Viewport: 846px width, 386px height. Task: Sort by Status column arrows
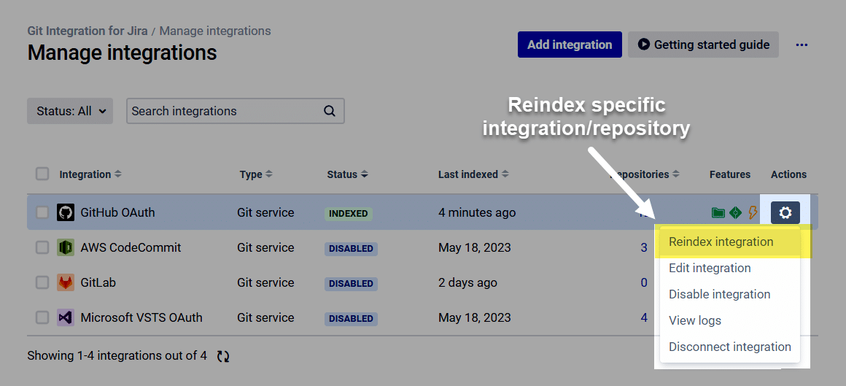point(364,174)
